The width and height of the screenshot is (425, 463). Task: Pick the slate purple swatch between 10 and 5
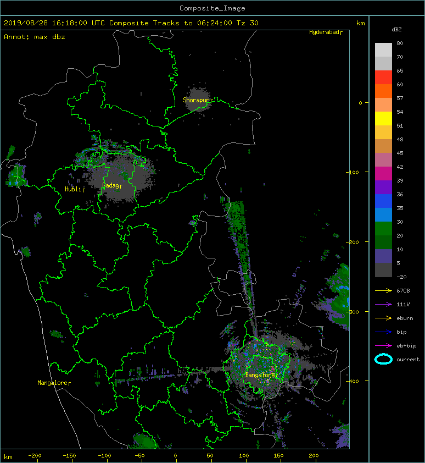coord(383,256)
